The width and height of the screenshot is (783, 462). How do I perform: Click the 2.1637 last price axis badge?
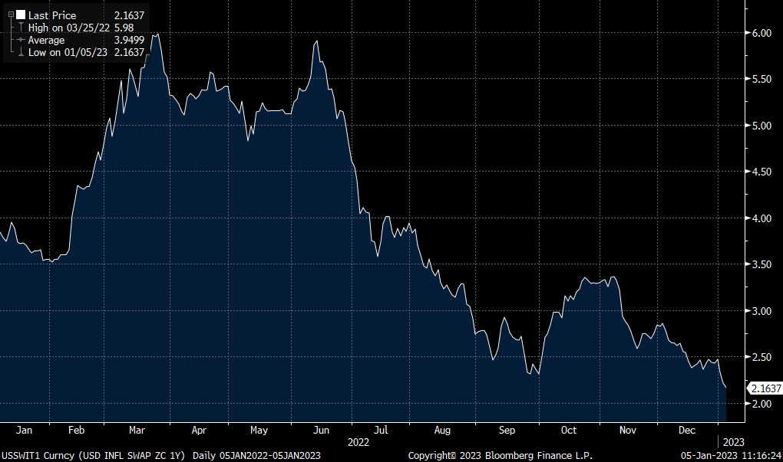point(765,389)
